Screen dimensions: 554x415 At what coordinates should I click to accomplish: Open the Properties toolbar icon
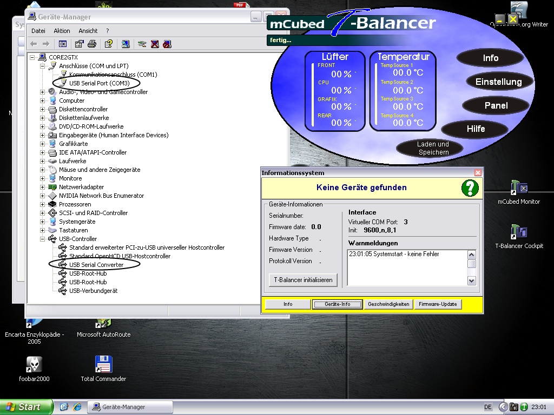click(79, 44)
